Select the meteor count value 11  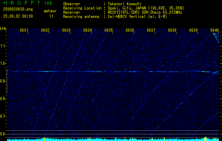tap(51, 16)
